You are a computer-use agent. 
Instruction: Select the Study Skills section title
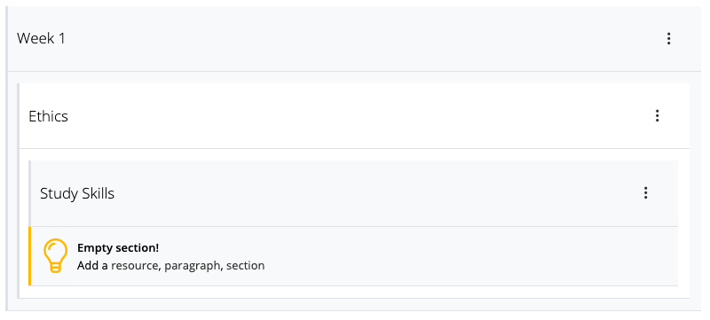click(x=77, y=193)
